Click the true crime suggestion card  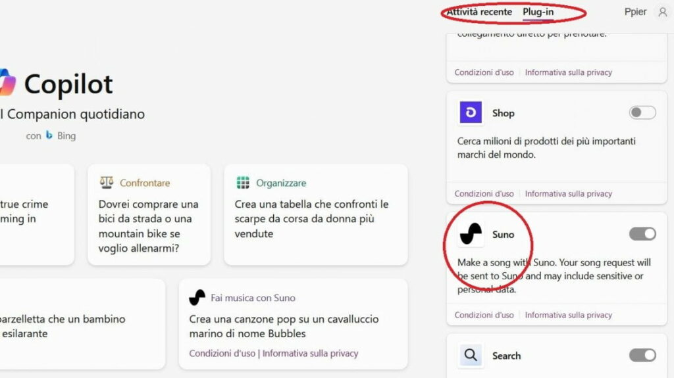click(x=37, y=214)
